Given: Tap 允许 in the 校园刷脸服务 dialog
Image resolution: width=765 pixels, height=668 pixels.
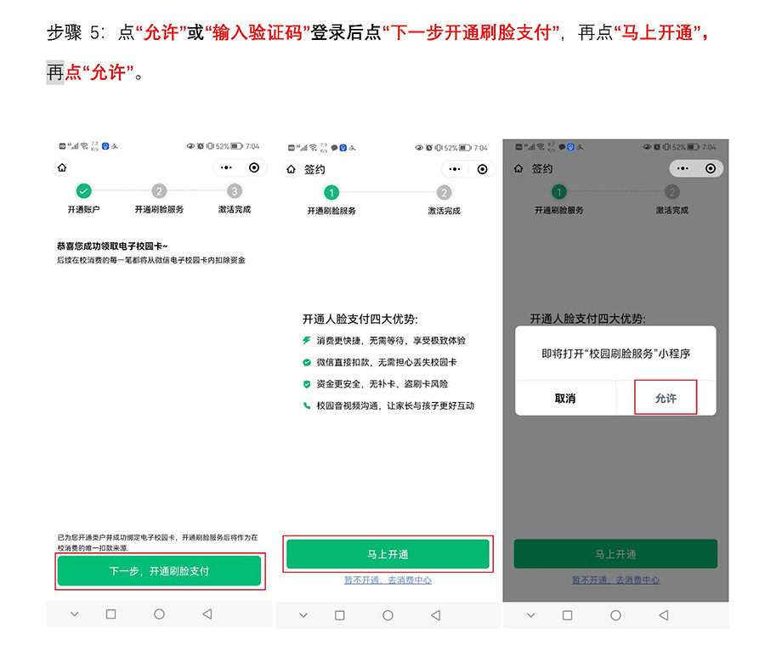Looking at the screenshot, I should tap(666, 397).
